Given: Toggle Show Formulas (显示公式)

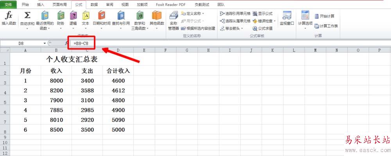Looking at the screenshot, I should click(x=263, y=13).
